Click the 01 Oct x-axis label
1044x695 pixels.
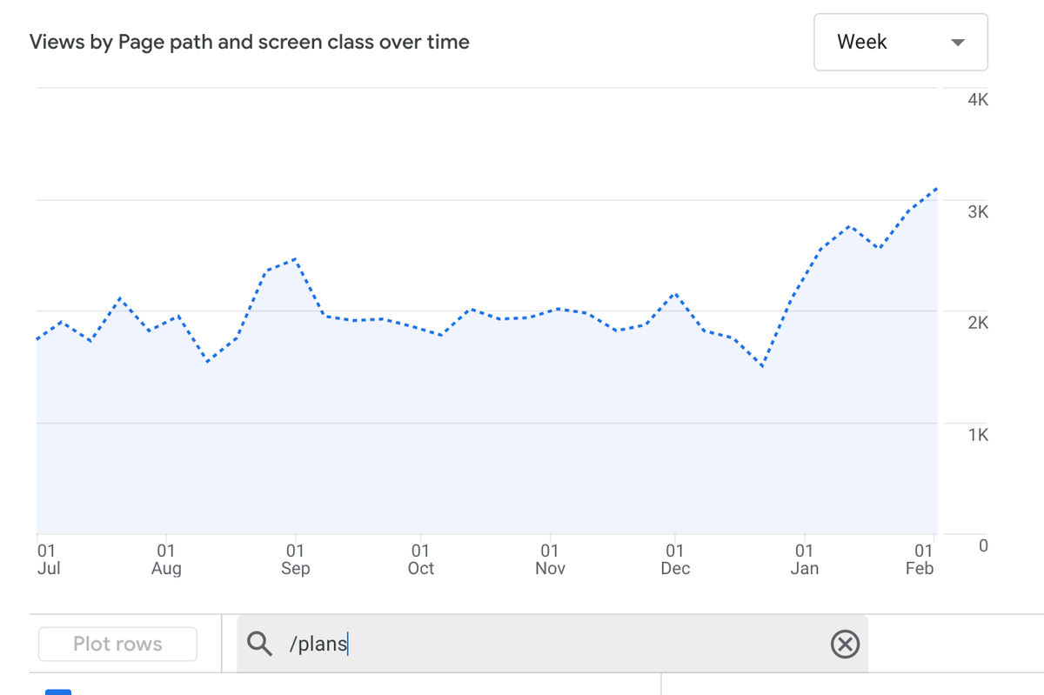(x=421, y=559)
